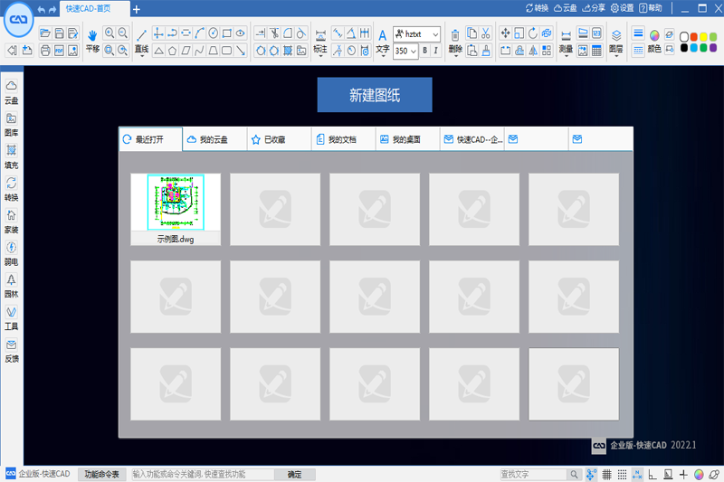The width and height of the screenshot is (724, 482).
Task: Toggle dotted grid snap in status bar
Action: [622, 474]
